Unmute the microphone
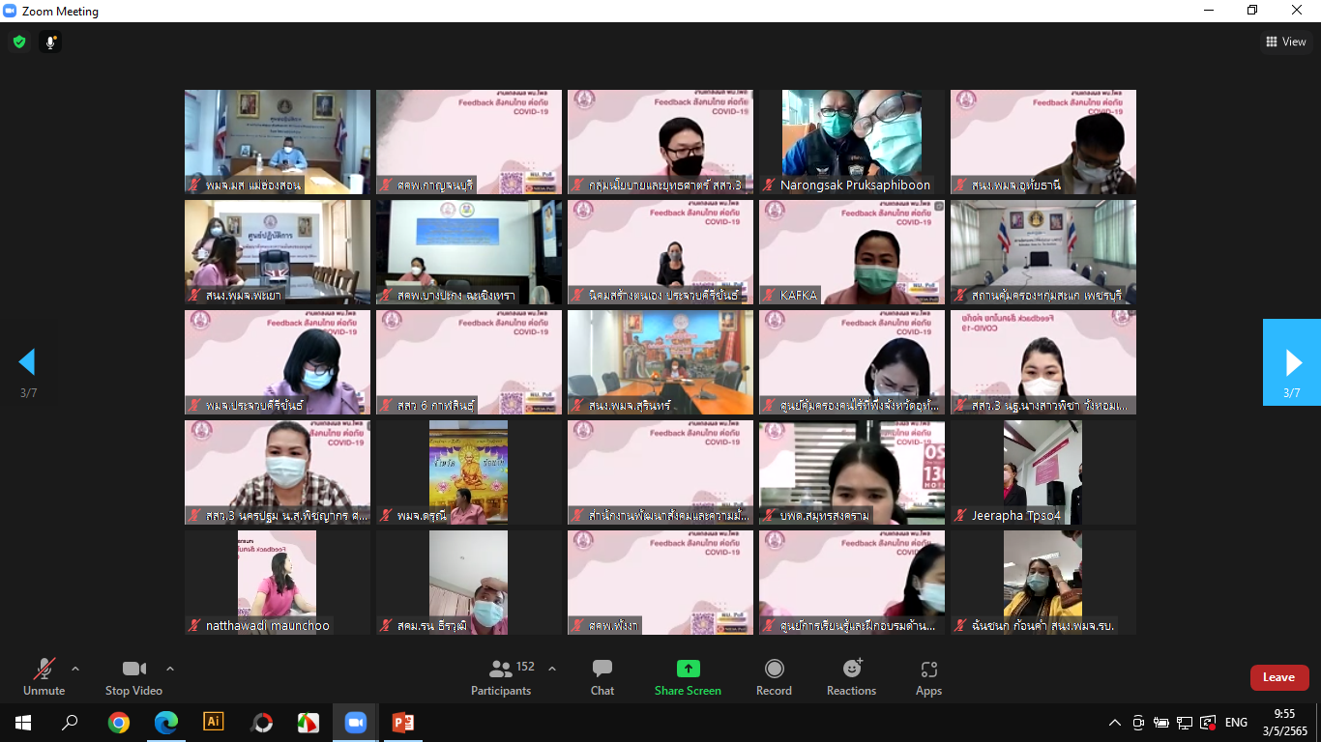The image size is (1321, 742). [x=44, y=677]
